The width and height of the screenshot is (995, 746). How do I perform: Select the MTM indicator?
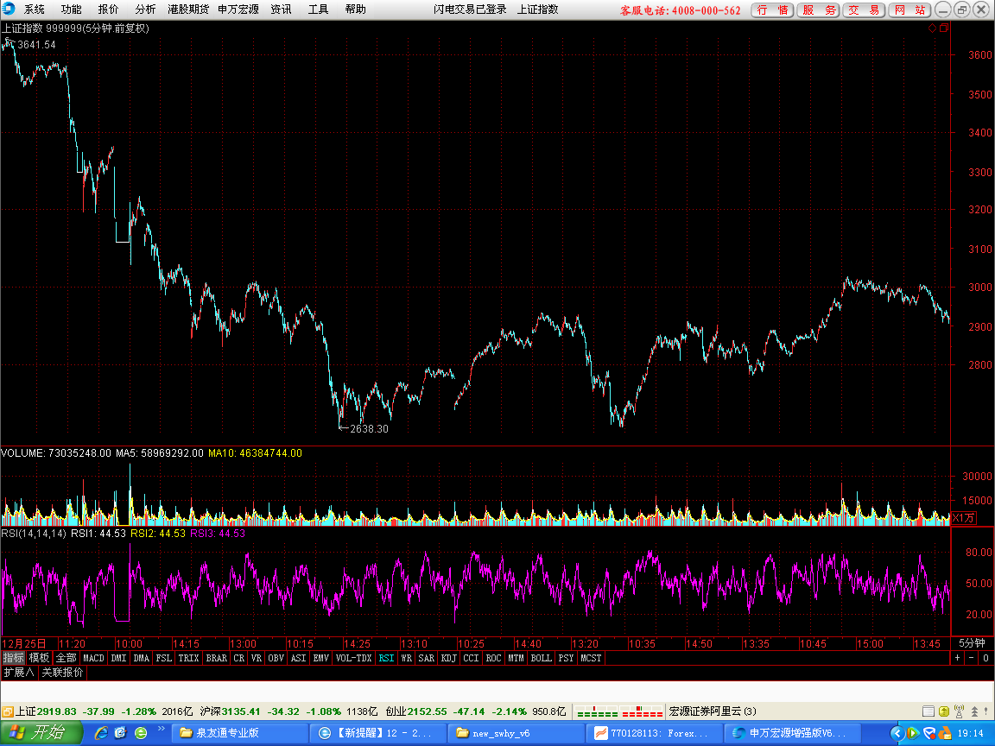click(x=516, y=658)
